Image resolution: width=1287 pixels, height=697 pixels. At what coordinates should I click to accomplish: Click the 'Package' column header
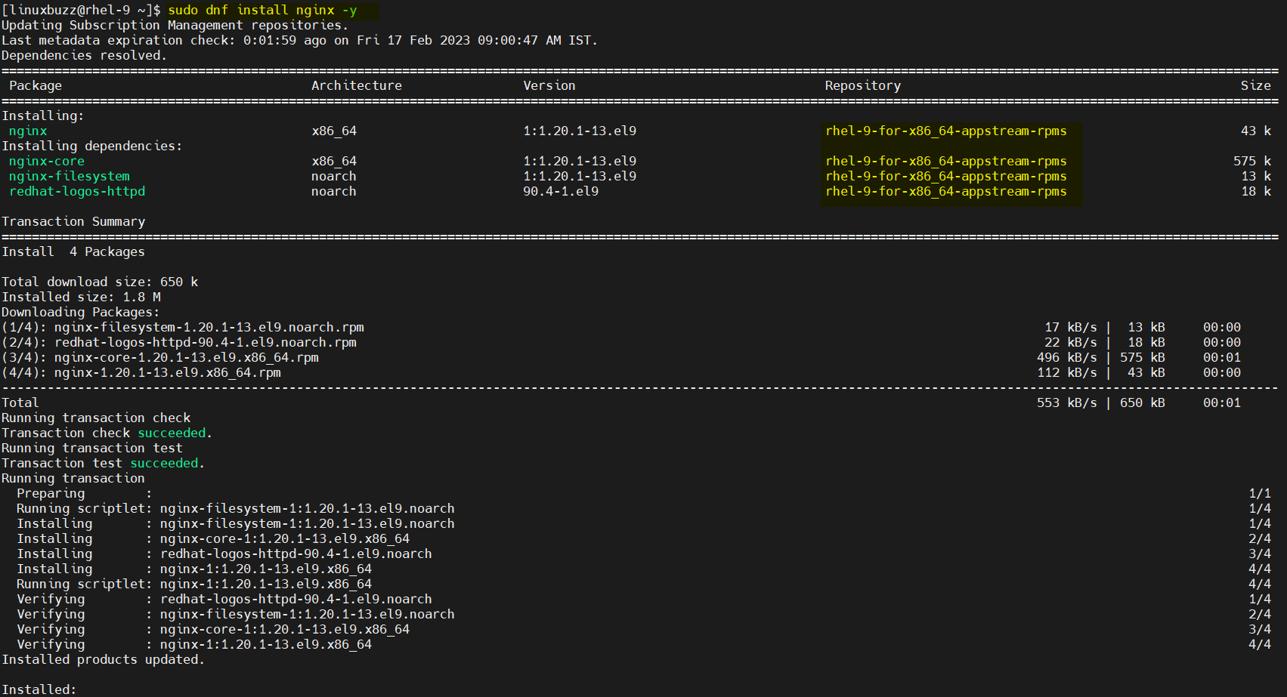36,85
